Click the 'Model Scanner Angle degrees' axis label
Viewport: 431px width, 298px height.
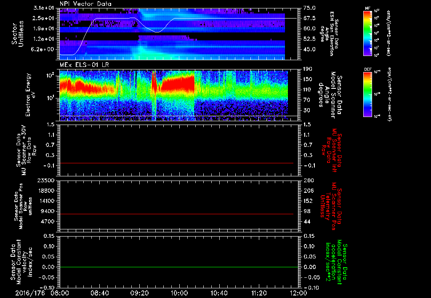(330, 95)
